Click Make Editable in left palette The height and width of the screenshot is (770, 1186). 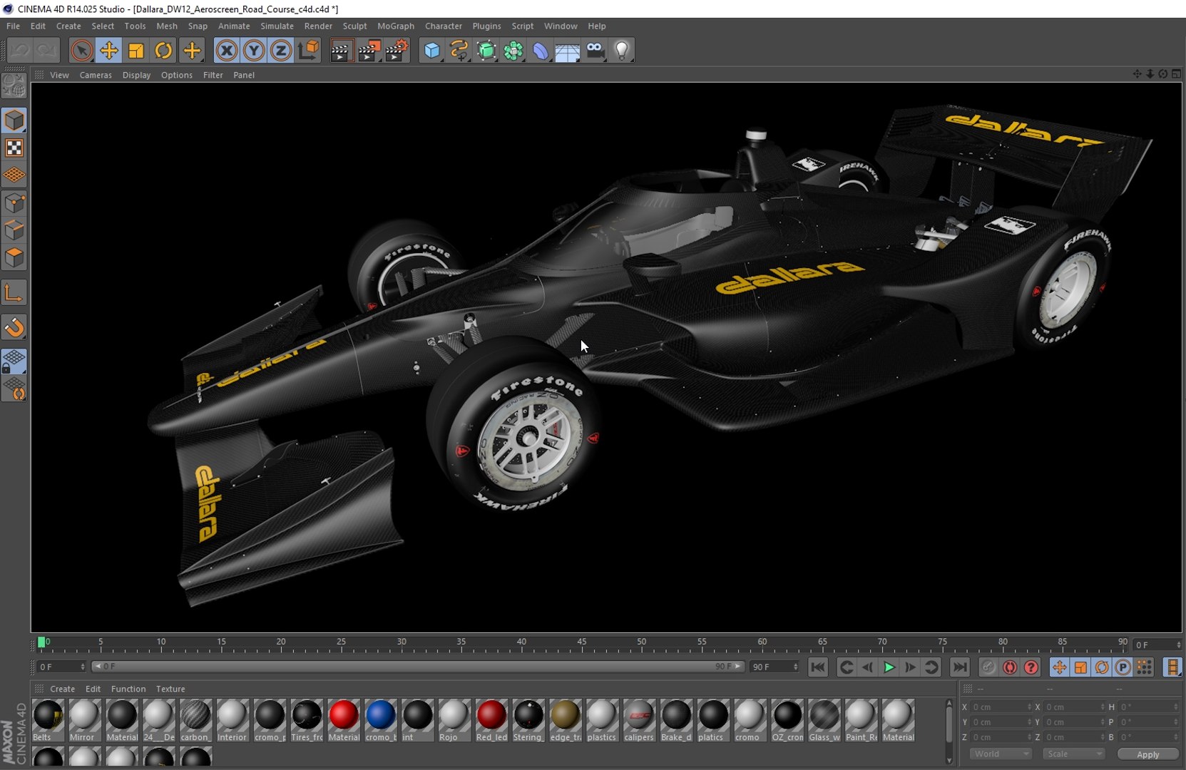(14, 86)
